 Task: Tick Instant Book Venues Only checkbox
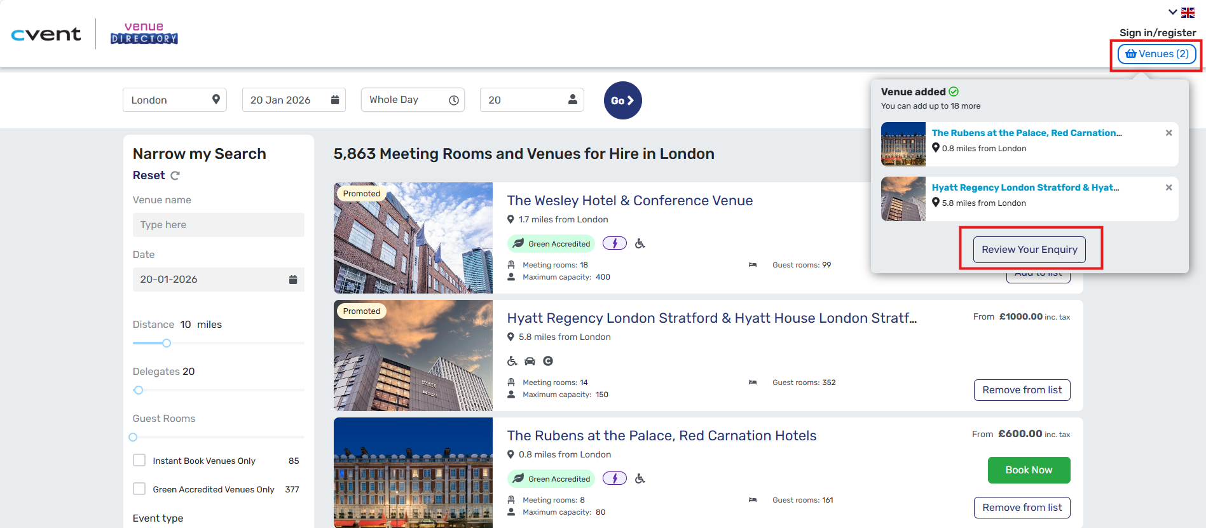click(139, 460)
